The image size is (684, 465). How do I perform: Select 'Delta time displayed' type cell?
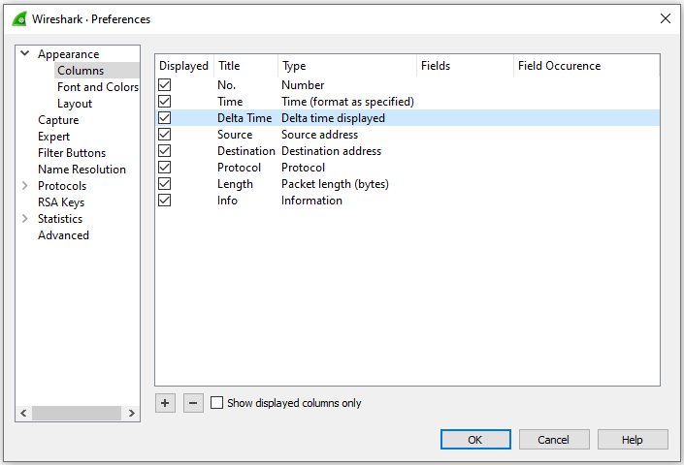tap(334, 118)
